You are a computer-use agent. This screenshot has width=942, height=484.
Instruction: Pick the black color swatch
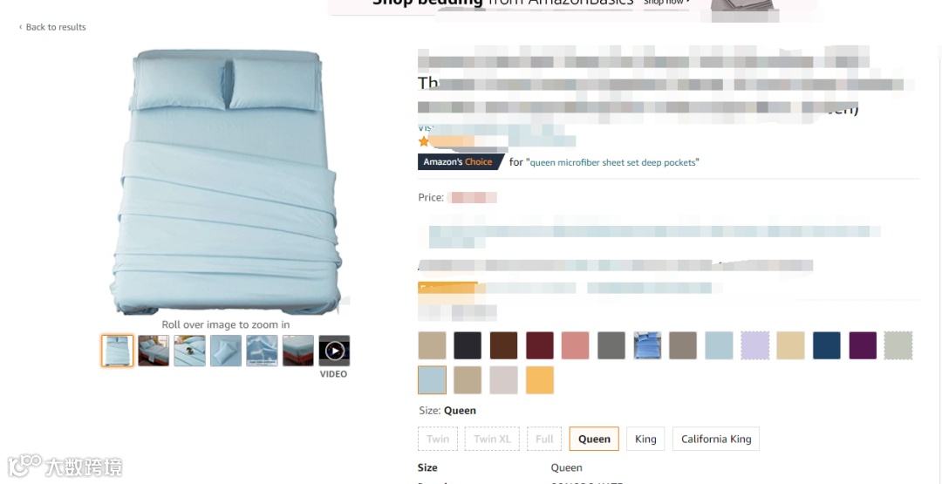(x=468, y=345)
